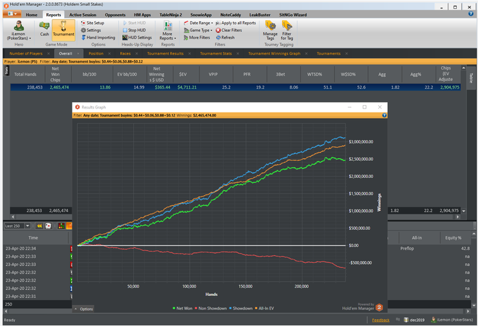Open Manage Tags
Viewport: 478px width, 326px height.
[x=270, y=31]
